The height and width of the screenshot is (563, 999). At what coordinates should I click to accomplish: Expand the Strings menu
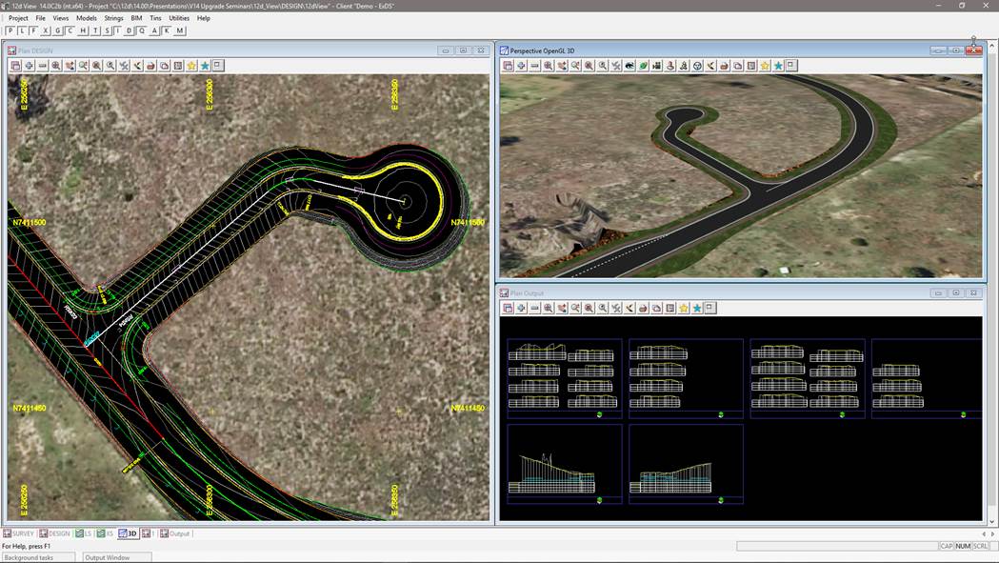point(113,18)
